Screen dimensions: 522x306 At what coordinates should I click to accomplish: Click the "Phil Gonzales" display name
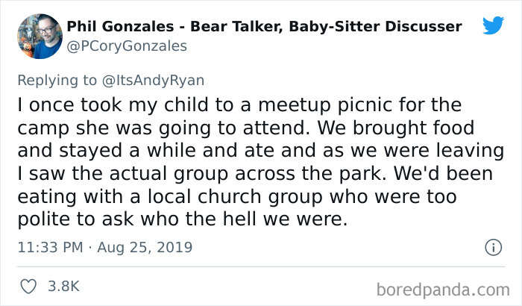pos(119,27)
